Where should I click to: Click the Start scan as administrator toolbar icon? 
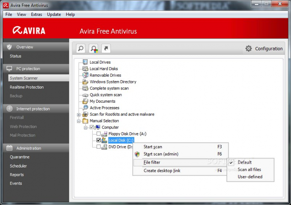click(94, 48)
